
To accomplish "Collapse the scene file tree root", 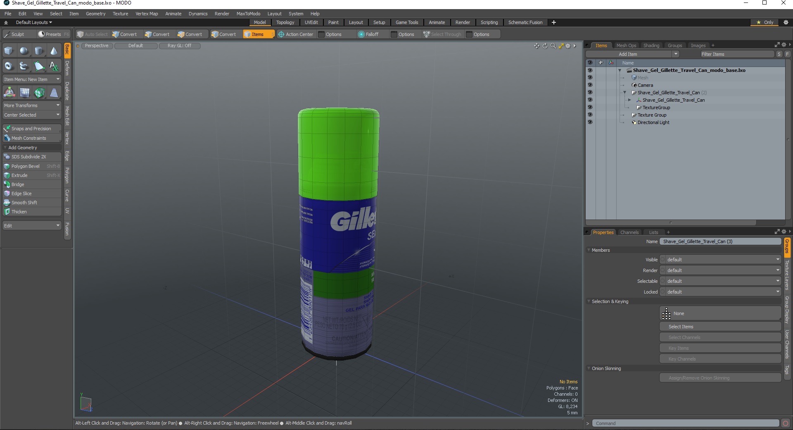I will pyautogui.click(x=620, y=70).
